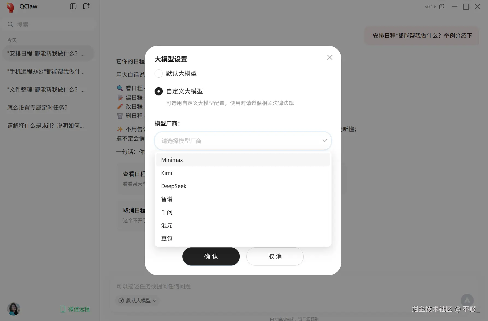The height and width of the screenshot is (321, 488).
Task: Open the feedback icon beside v0.1.6
Action: 442,7
